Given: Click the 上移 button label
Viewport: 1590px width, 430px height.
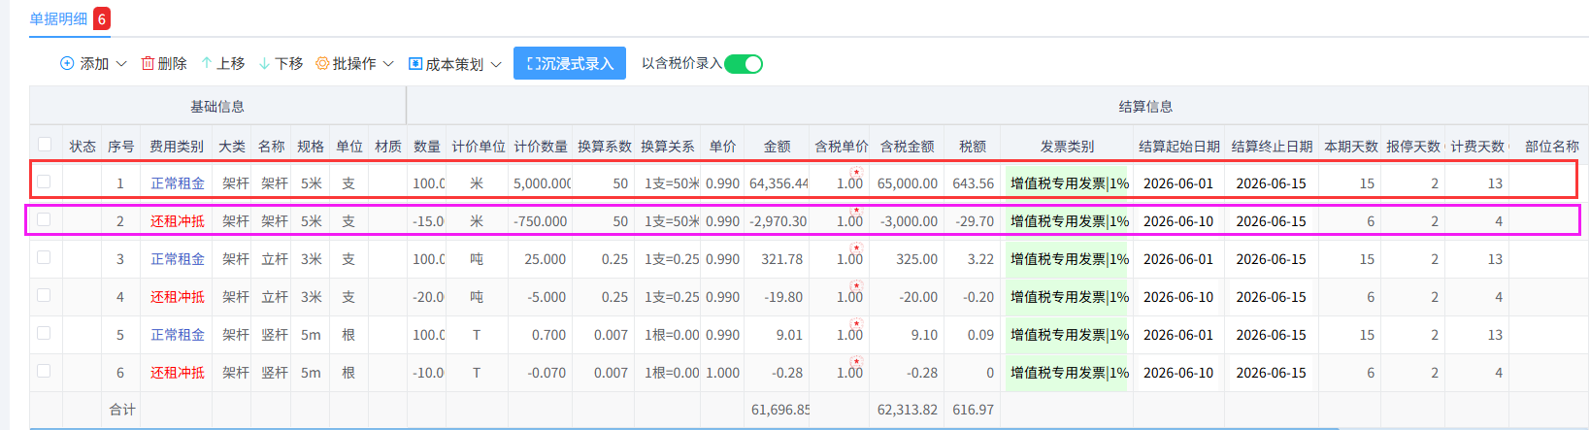Looking at the screenshot, I should coord(230,63).
